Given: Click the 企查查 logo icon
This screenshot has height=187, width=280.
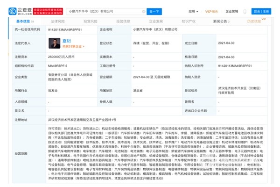Looking at the screenshot, I should 13,11.
